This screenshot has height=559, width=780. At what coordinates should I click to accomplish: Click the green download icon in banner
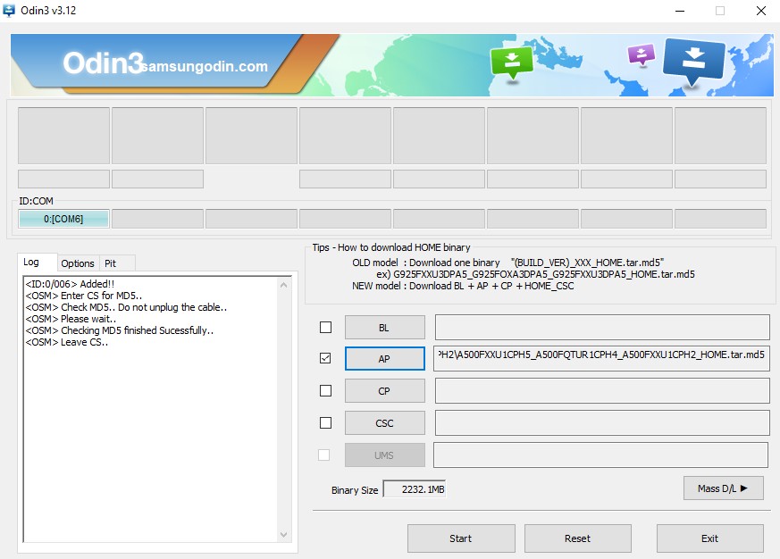511,62
